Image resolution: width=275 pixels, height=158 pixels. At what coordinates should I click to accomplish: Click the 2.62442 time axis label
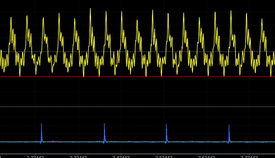tap(206, 157)
